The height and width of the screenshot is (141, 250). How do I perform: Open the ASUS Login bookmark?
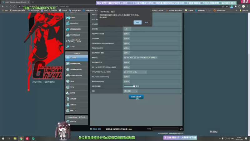[34, 10]
